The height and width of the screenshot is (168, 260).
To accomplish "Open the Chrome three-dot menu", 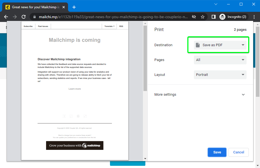I will pos(254,17).
